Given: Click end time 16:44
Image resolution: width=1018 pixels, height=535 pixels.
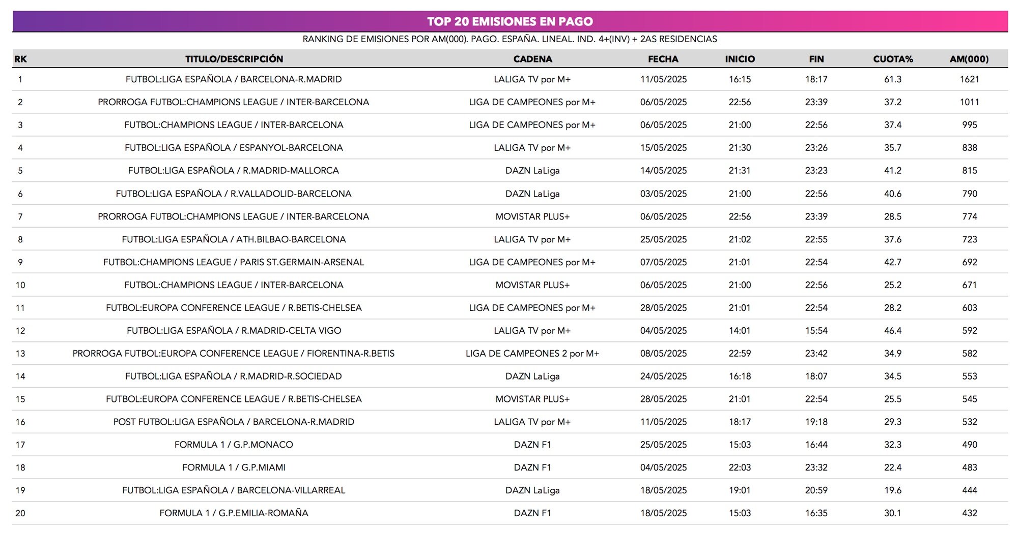Looking at the screenshot, I should tap(816, 445).
